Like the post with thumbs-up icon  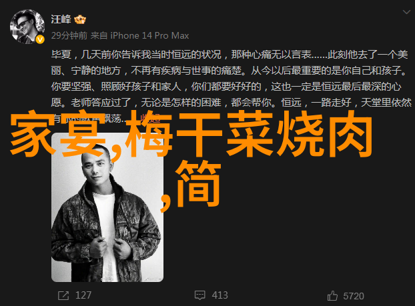coord(332,296)
